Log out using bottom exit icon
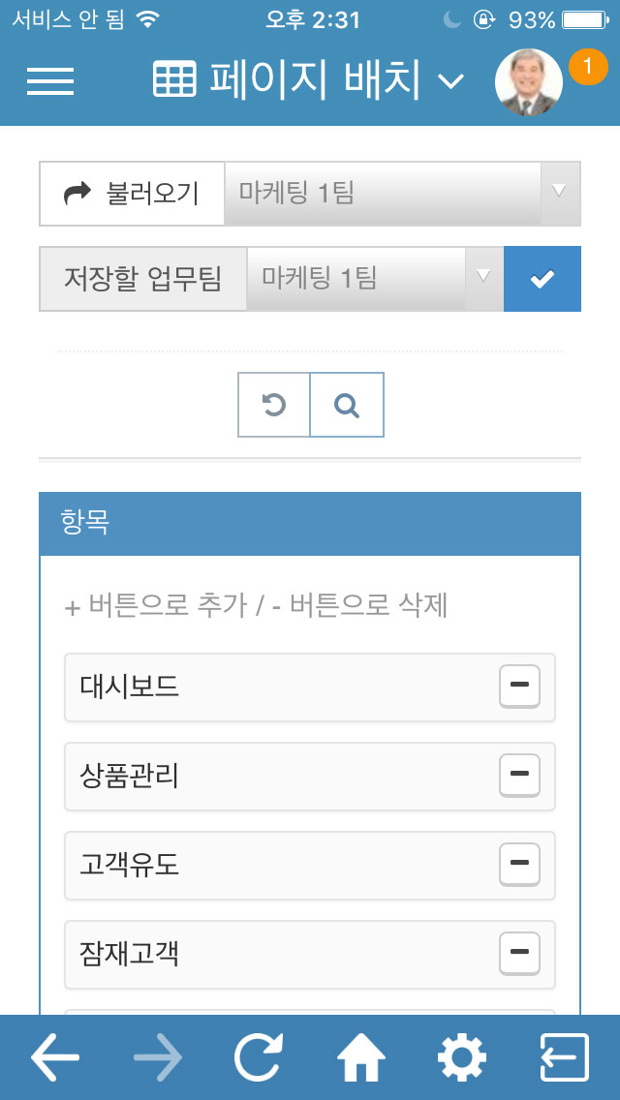This screenshot has width=620, height=1100. point(565,1056)
